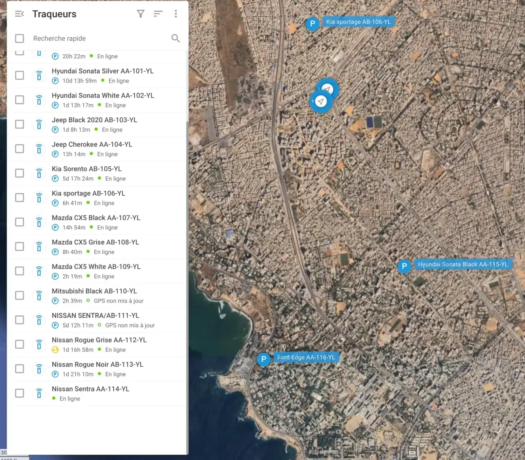Click the Ford Edge AA-116-YL map label
Image resolution: width=525 pixels, height=460 pixels.
[x=306, y=357]
